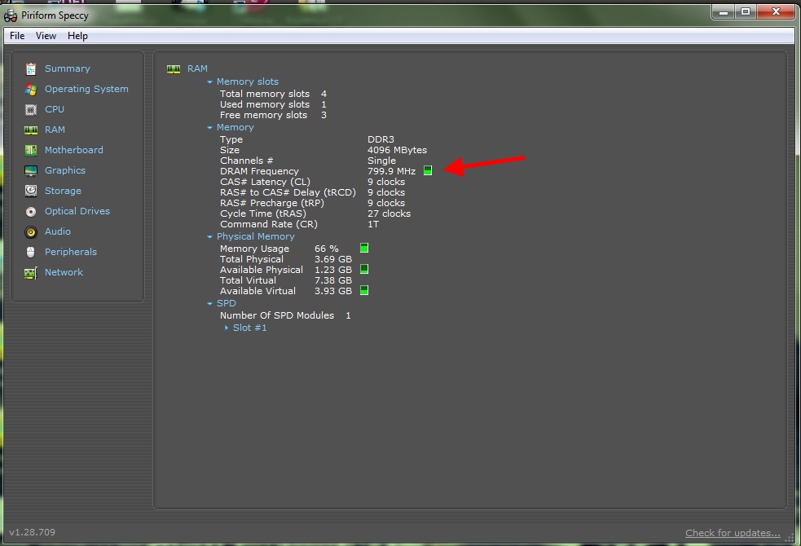Viewport: 801px width, 546px height.
Task: Click Check for updates link
Action: click(733, 533)
